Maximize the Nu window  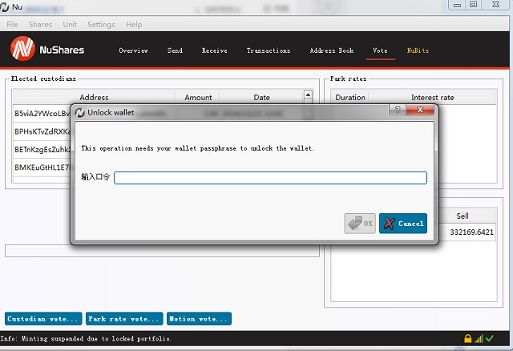[473, 5]
